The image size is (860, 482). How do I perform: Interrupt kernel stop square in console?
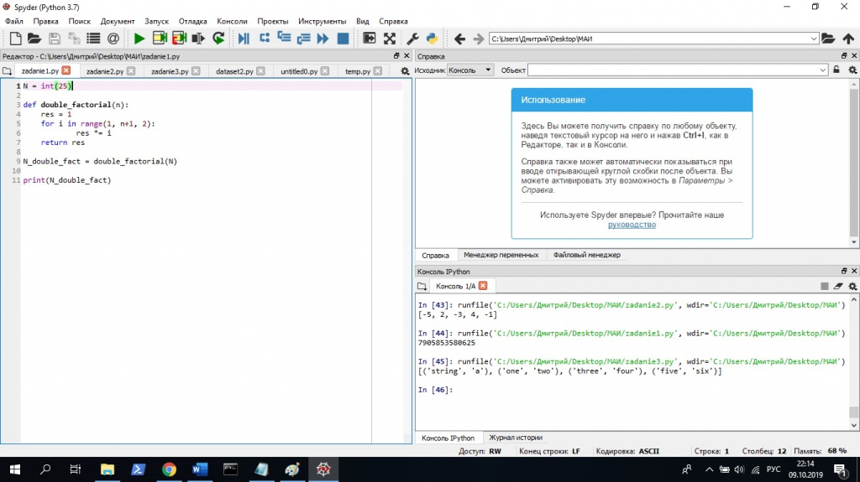825,286
